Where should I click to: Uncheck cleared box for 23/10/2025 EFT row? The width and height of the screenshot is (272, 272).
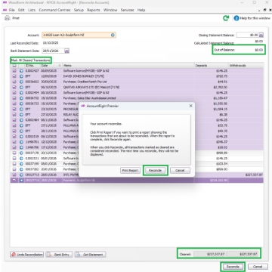[14, 109]
